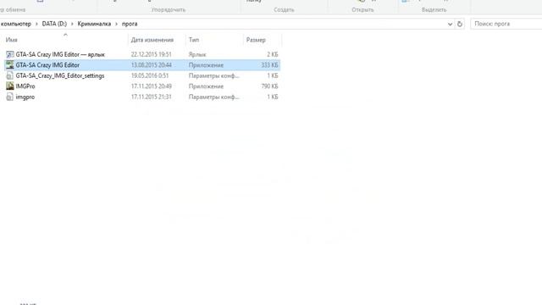Viewport: 542px width, 305px height.
Task: Click date 13.08.2015 20:44
Action: point(151,65)
